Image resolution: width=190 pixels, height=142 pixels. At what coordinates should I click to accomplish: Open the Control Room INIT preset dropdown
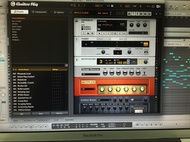104,100
